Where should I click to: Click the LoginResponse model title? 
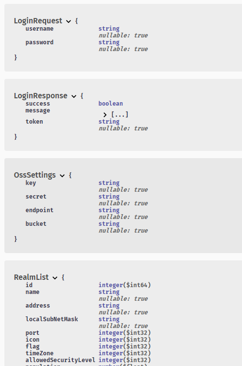tap(40, 96)
